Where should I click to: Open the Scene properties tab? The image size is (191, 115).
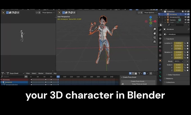tap(160, 47)
